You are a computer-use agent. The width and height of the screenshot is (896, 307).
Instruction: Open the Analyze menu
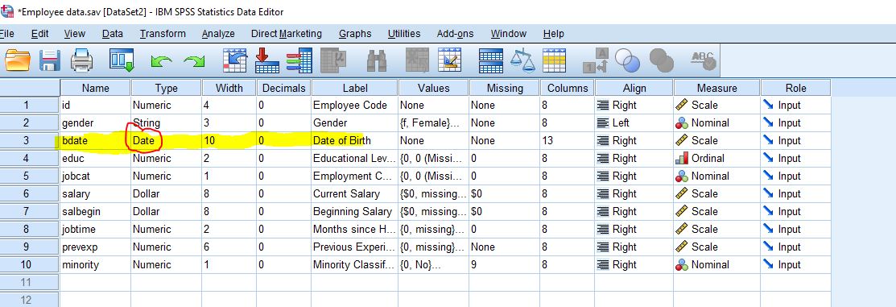pyautogui.click(x=218, y=34)
